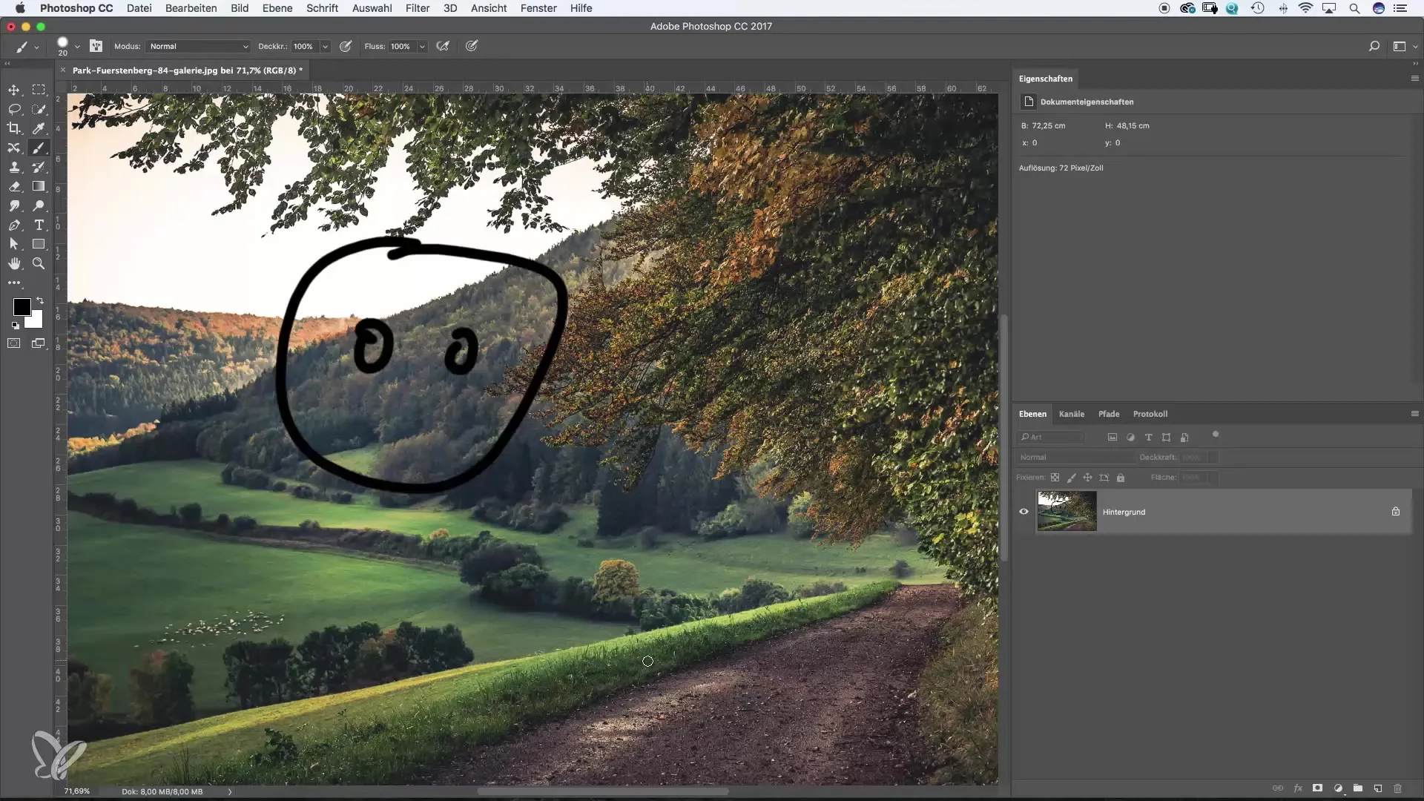Select the Content-Aware Move tool
The width and height of the screenshot is (1424, 801).
coord(13,148)
